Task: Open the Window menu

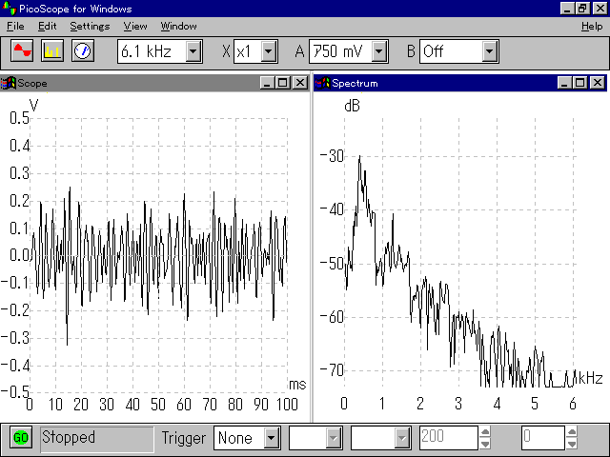Action: 178,26
